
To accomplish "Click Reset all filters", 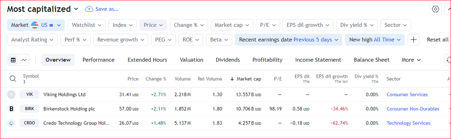I will (437, 40).
